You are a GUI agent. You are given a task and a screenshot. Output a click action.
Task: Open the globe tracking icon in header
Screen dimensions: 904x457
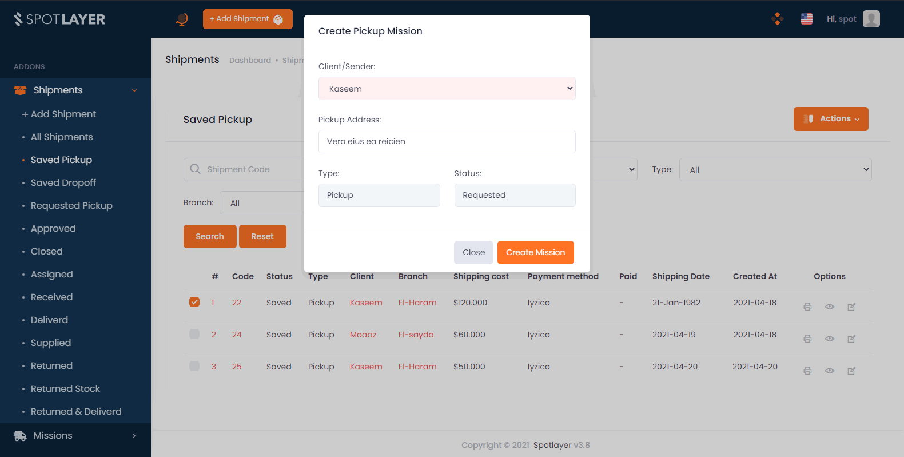[x=182, y=19]
